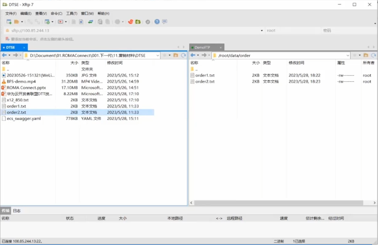Refresh the remote file list
This screenshot has width=378, height=245.
point(373,55)
